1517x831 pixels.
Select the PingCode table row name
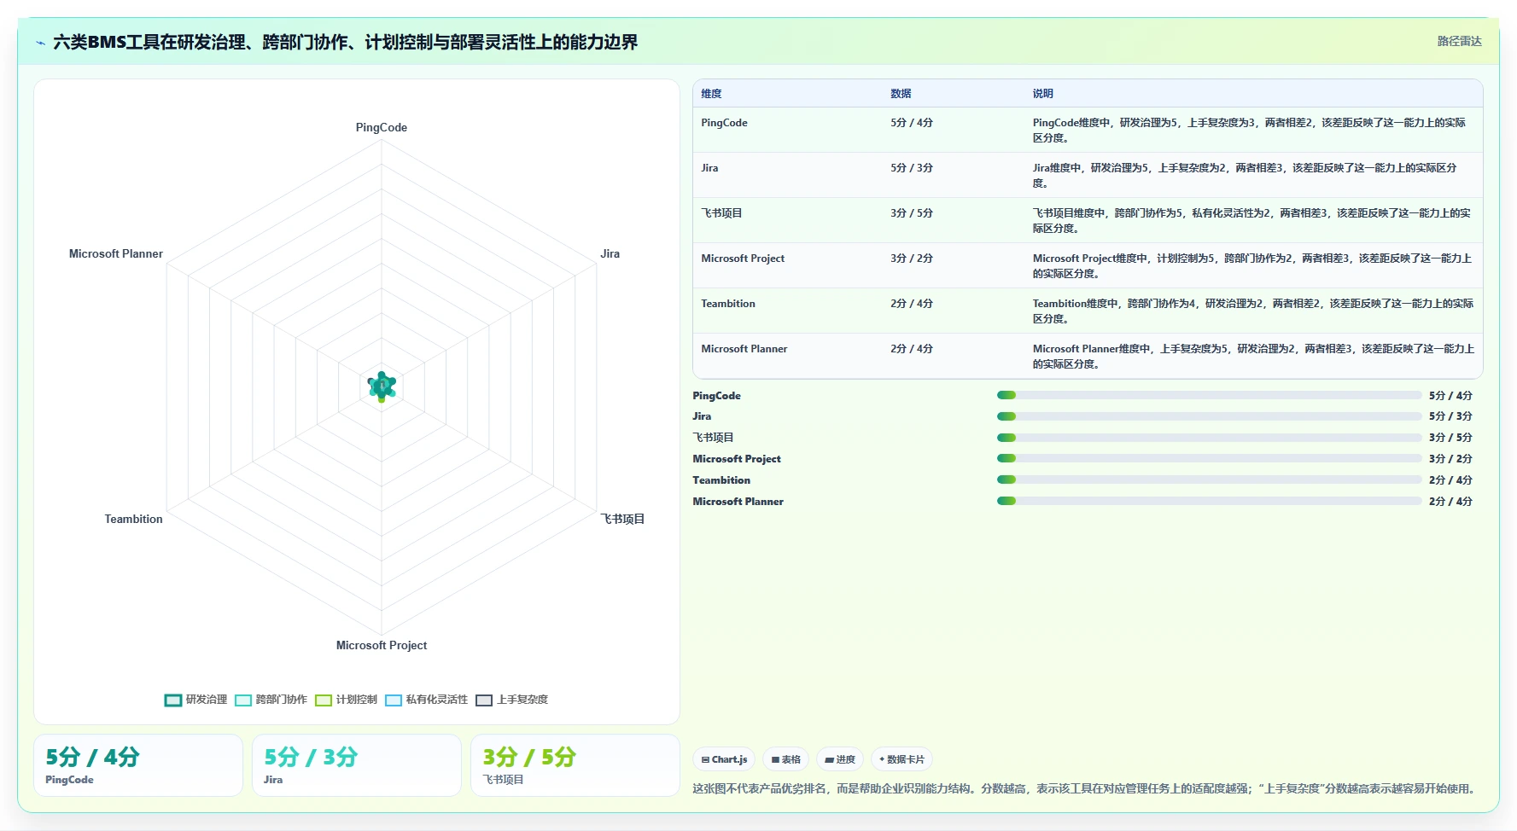tap(724, 123)
